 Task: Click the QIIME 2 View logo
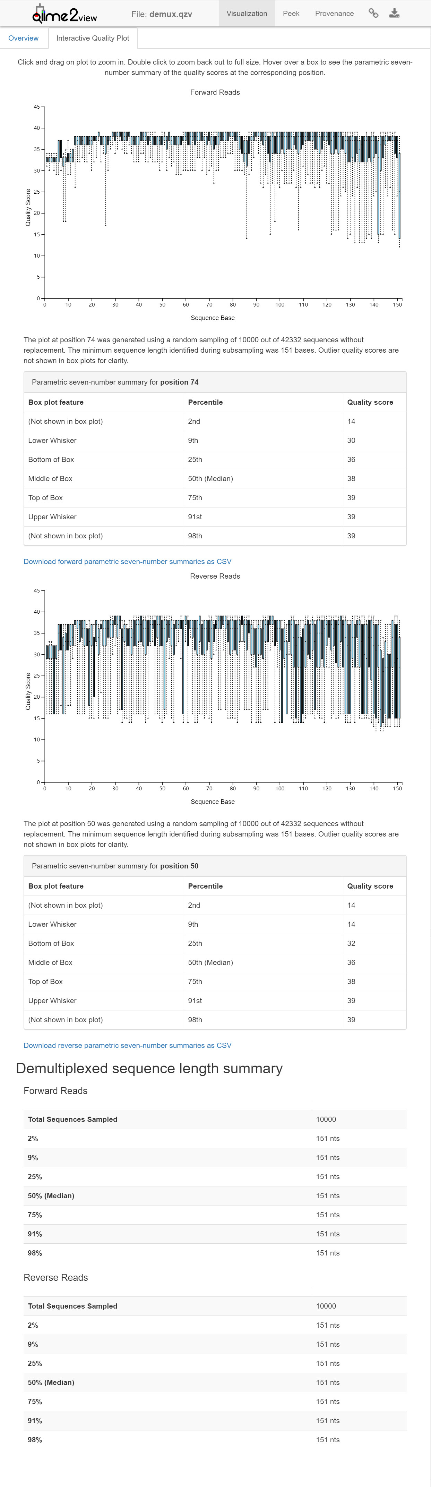click(x=64, y=14)
